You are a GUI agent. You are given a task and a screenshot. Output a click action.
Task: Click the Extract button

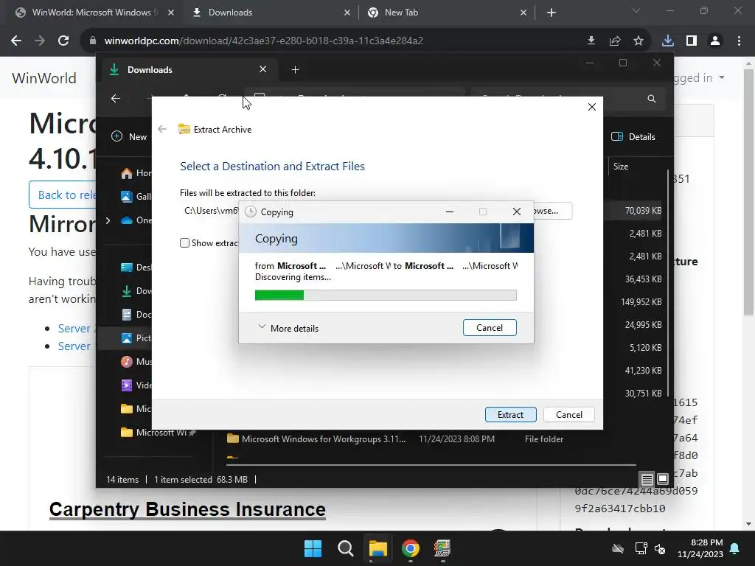coord(510,415)
